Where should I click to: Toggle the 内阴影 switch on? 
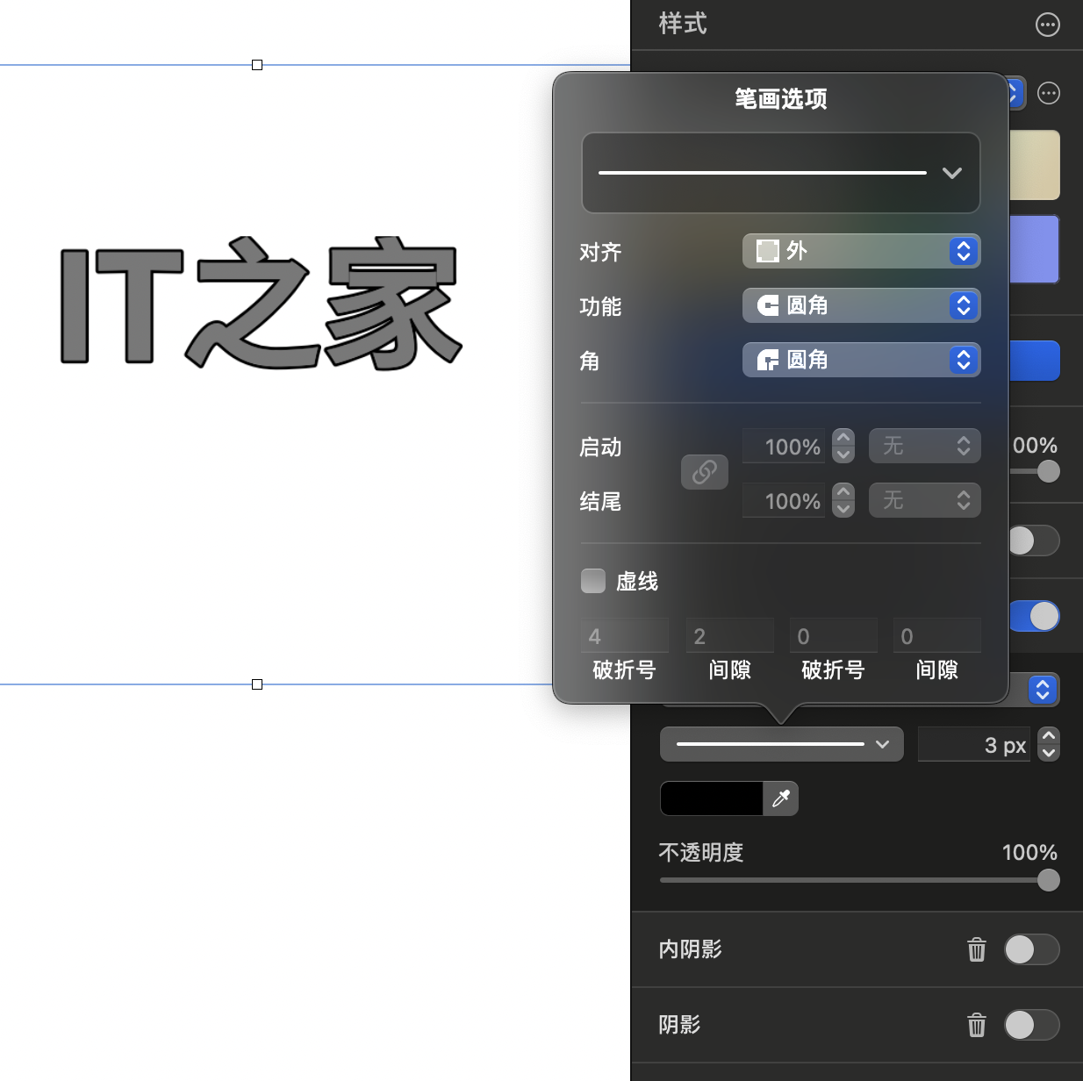[x=1032, y=949]
